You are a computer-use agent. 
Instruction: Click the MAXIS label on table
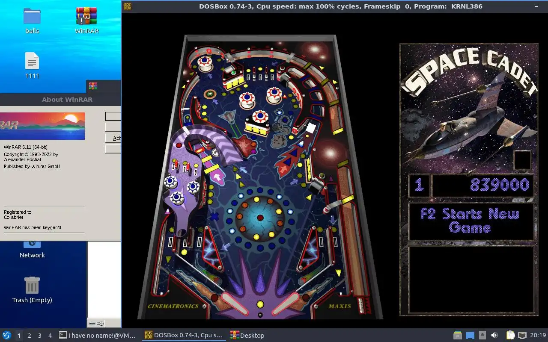tap(340, 306)
